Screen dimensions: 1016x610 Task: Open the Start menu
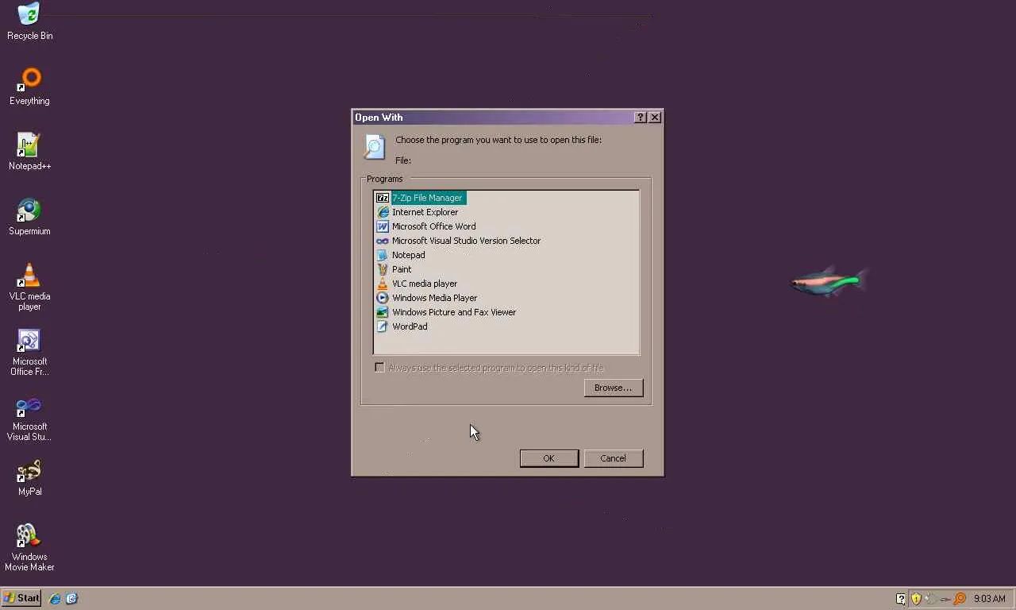pyautogui.click(x=21, y=598)
